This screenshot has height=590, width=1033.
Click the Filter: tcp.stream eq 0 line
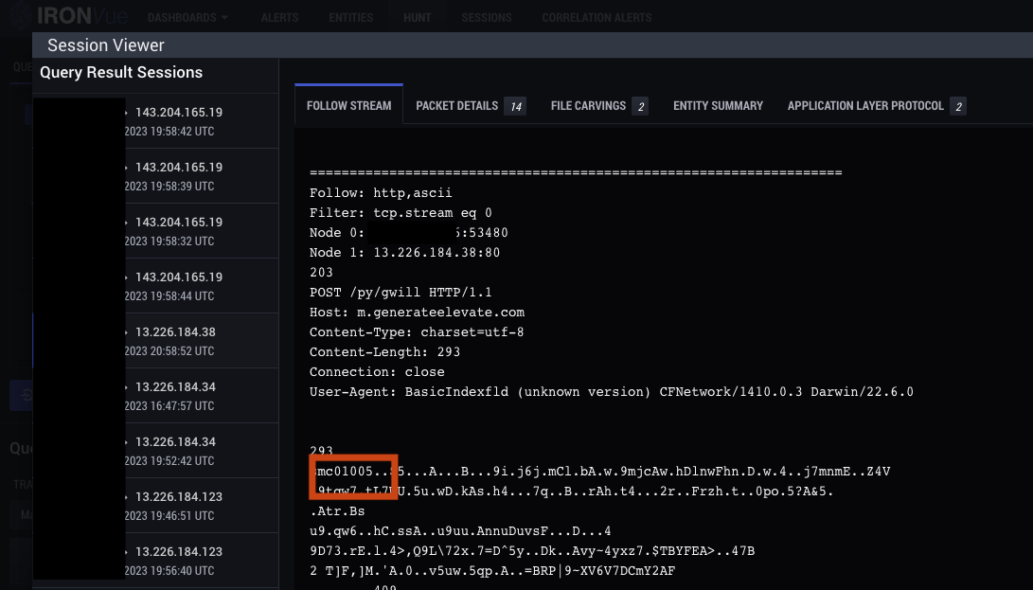click(x=401, y=213)
